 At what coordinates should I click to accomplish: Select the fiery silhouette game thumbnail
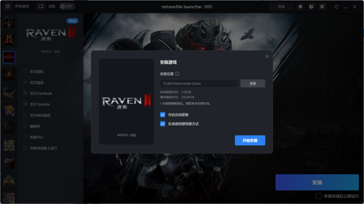point(9,40)
